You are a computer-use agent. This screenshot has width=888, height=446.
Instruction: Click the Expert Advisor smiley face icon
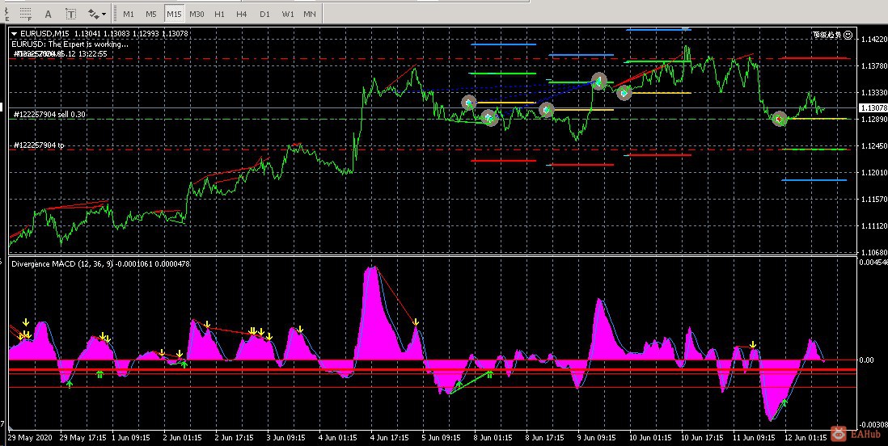(x=846, y=35)
